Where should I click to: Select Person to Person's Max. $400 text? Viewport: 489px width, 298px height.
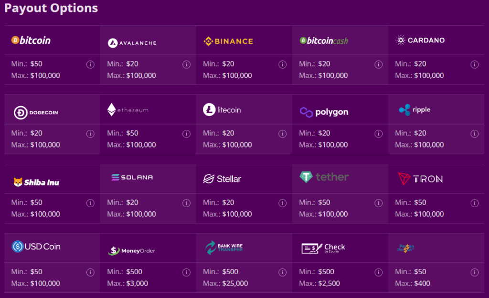tap(413, 283)
